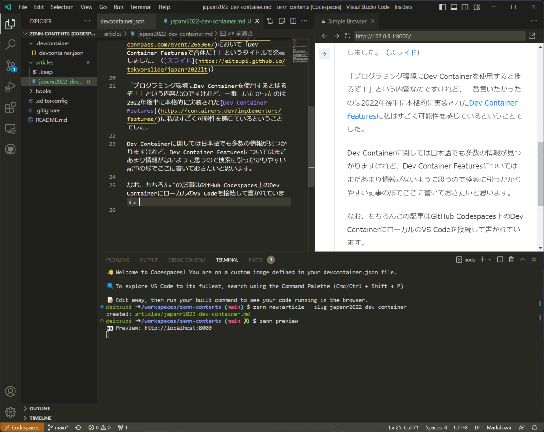Go back in Simple Browser

point(325,36)
